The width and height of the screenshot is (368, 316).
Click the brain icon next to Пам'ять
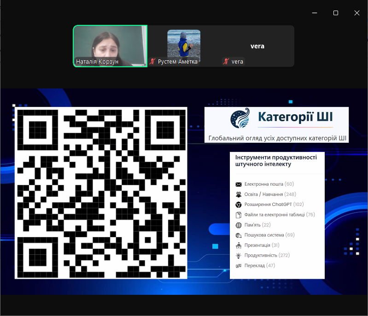(x=239, y=225)
